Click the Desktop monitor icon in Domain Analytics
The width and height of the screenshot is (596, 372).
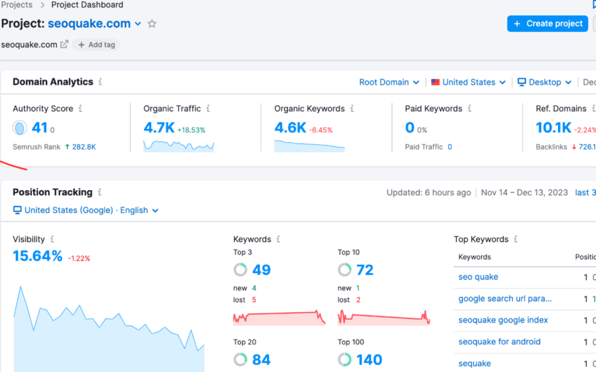pos(521,82)
